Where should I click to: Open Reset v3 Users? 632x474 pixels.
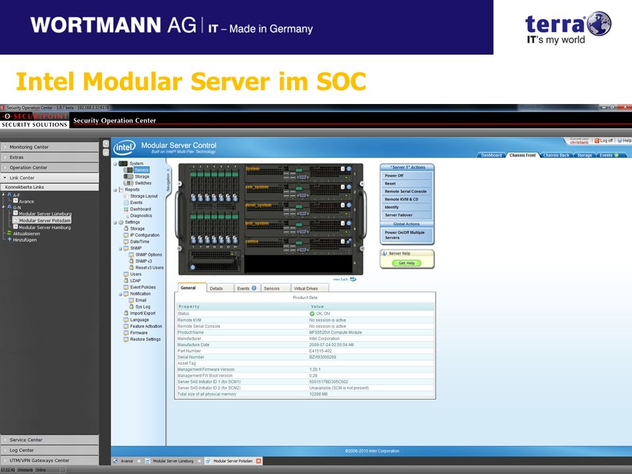pos(149,268)
